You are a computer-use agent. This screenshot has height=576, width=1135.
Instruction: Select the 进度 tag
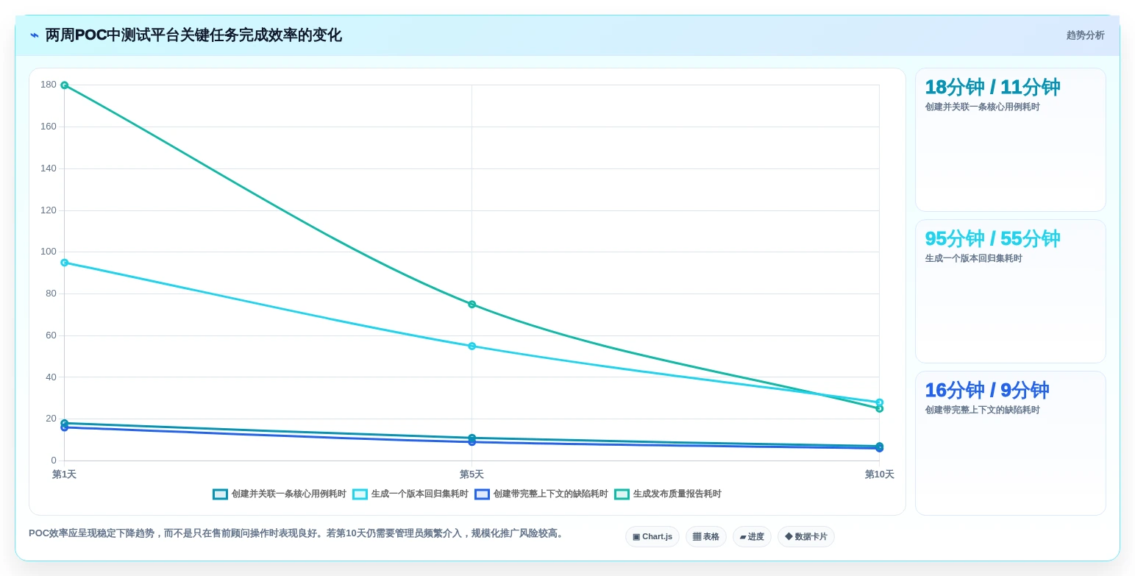click(x=752, y=537)
